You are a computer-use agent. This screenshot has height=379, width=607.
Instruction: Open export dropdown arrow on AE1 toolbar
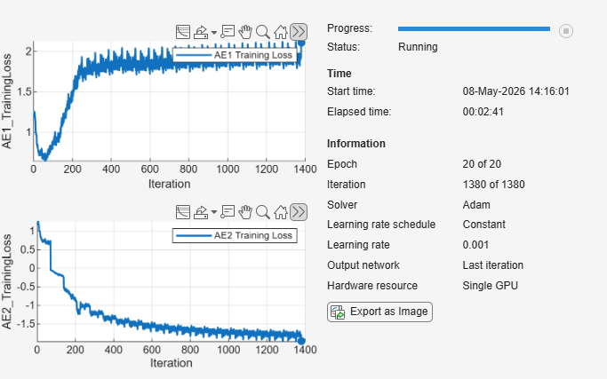(213, 32)
